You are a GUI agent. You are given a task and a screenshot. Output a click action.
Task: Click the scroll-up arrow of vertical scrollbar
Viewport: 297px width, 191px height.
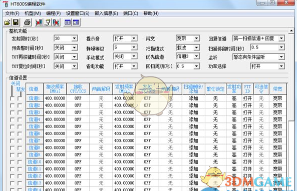pyautogui.click(x=291, y=30)
